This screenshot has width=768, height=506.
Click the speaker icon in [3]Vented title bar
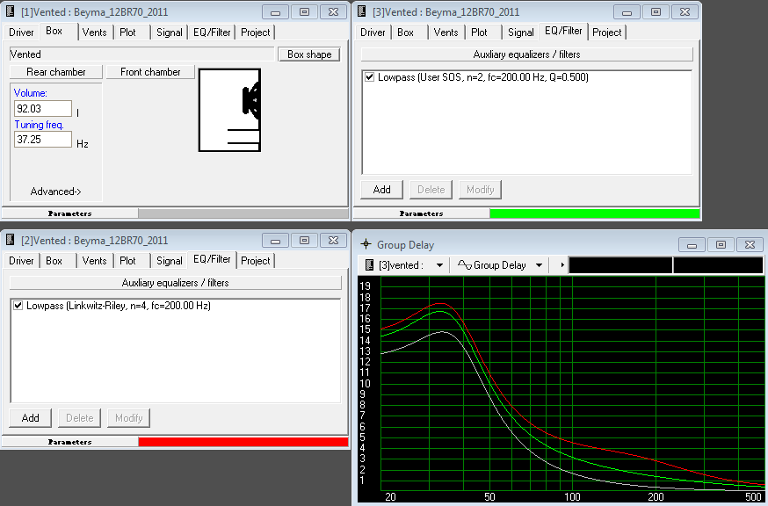pos(362,12)
